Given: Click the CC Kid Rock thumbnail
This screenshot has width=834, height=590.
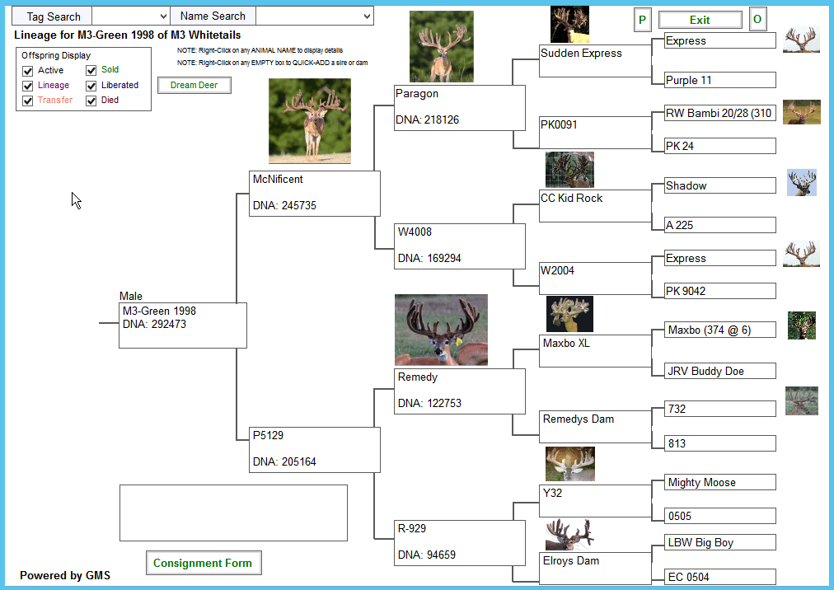Looking at the screenshot, I should pos(569,170).
